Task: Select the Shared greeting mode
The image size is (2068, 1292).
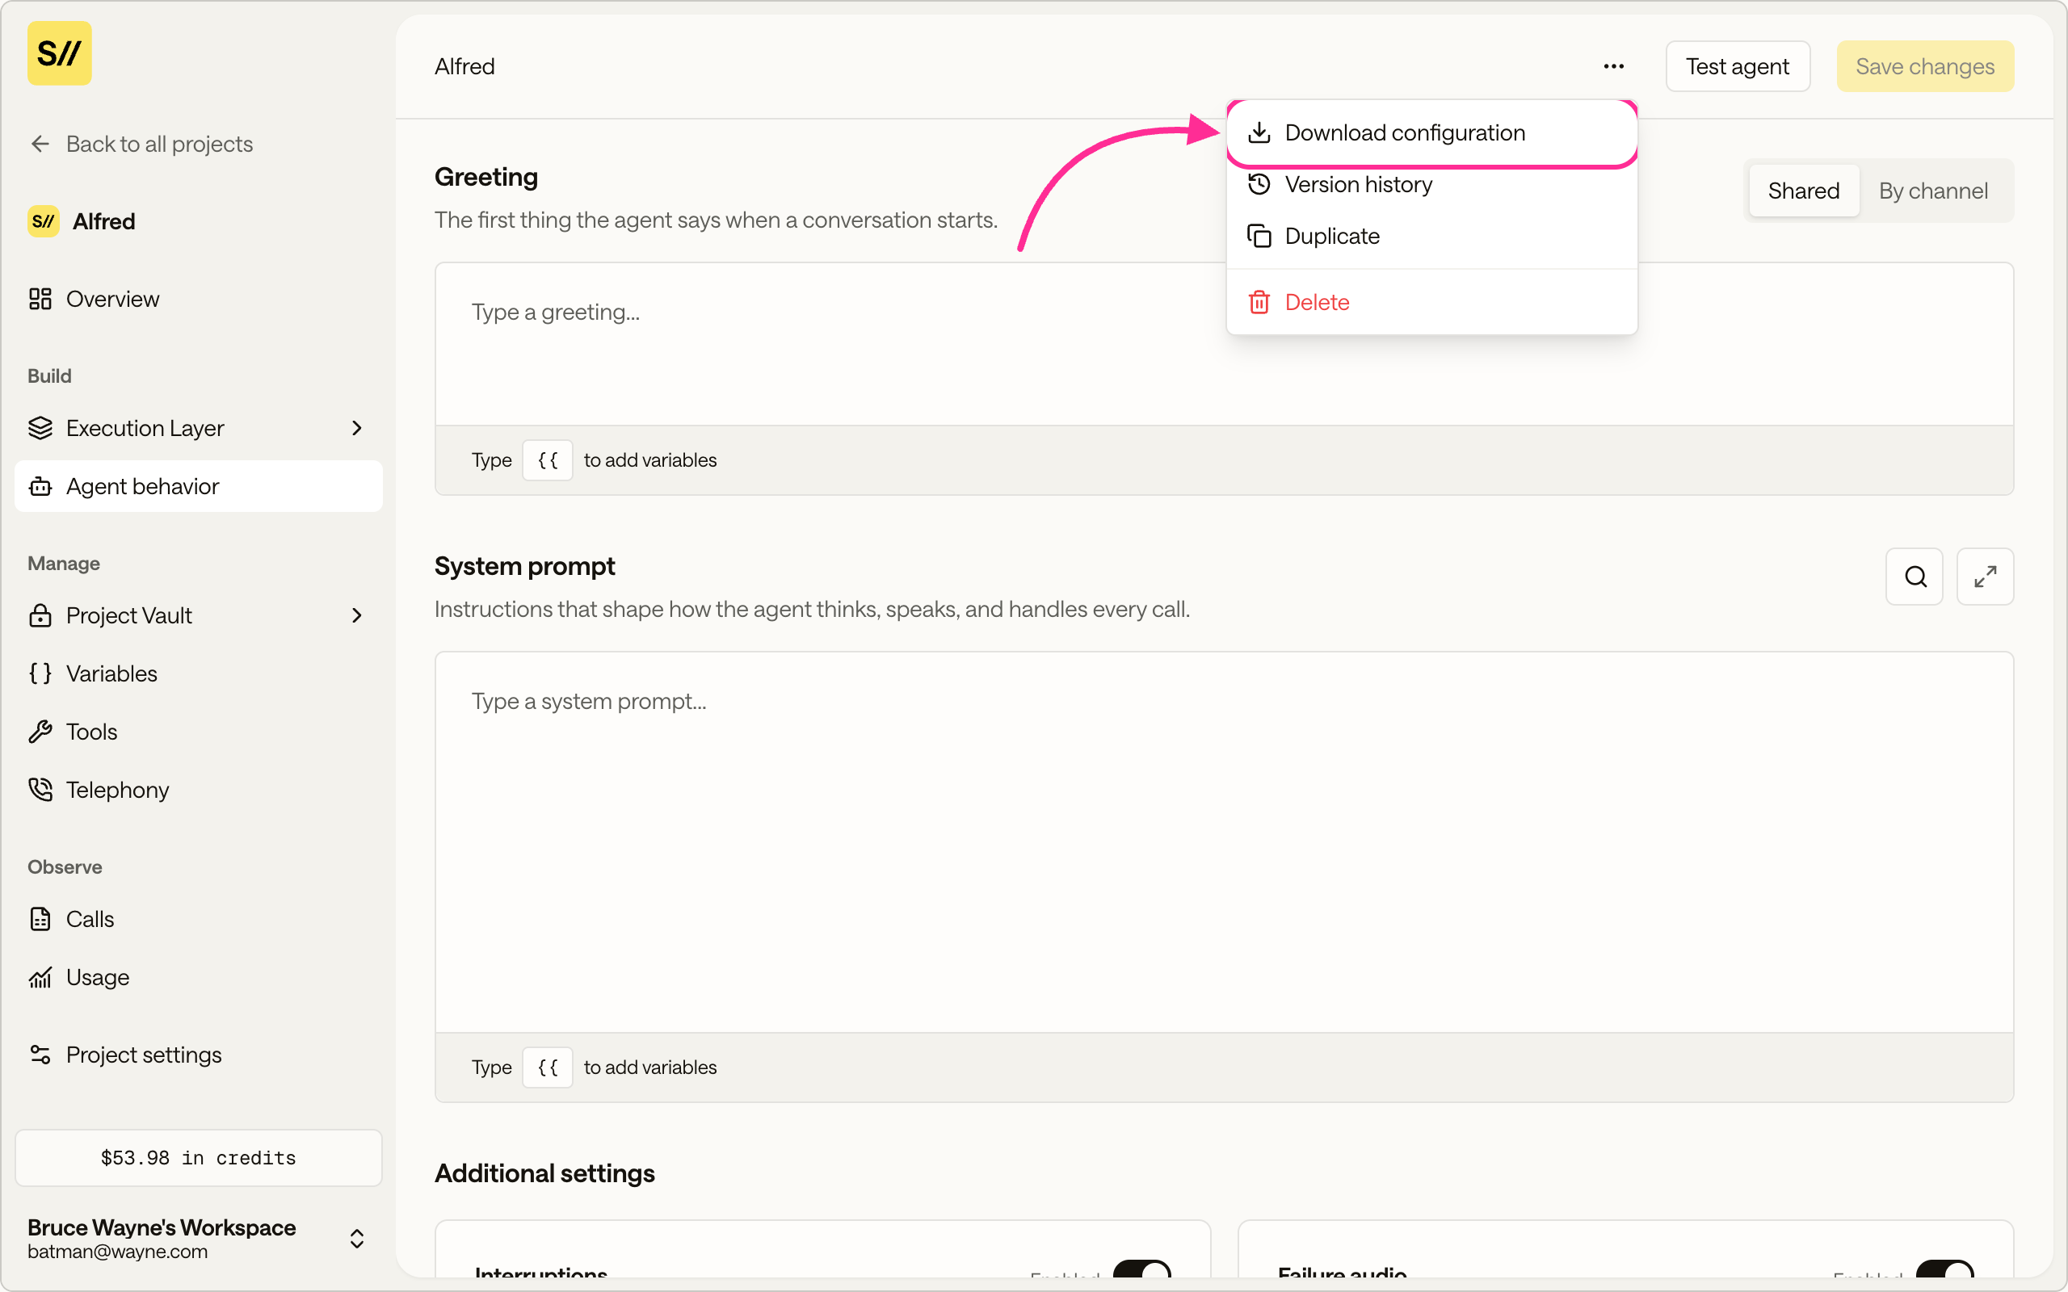Action: tap(1803, 191)
